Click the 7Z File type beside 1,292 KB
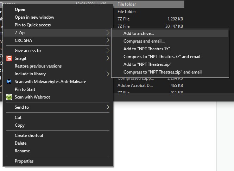Screen dimensions: 234x171 [x=124, y=19]
